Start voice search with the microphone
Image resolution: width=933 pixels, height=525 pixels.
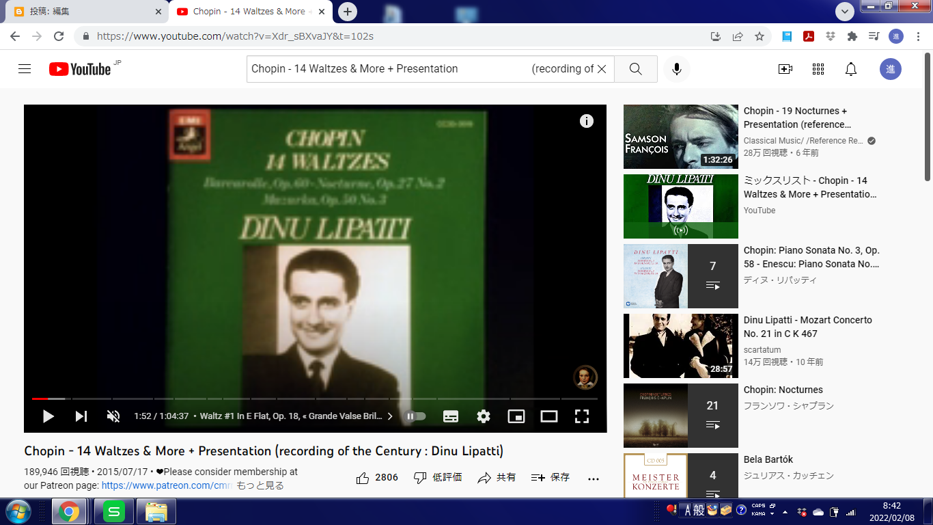(x=677, y=69)
